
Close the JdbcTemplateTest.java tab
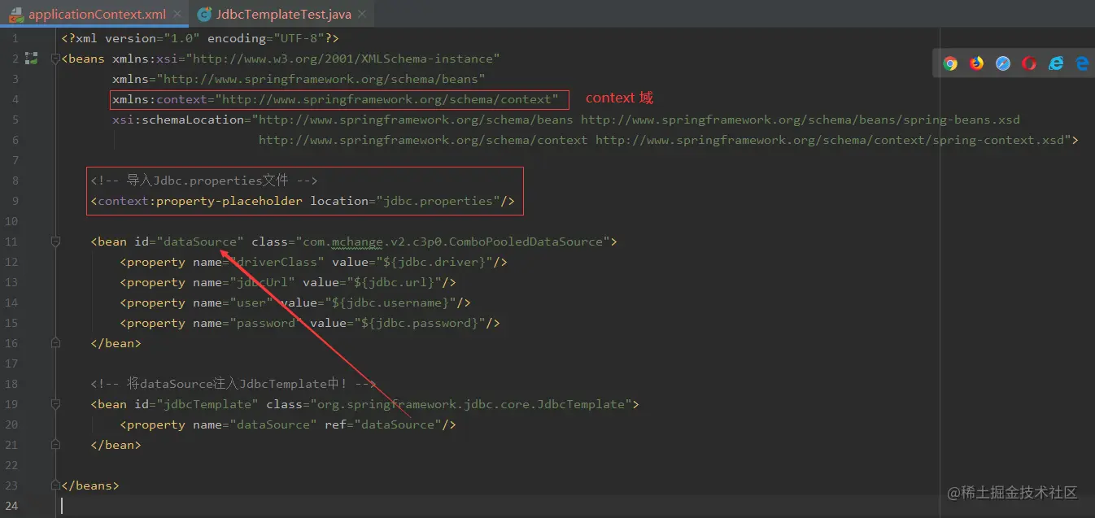[x=361, y=15]
